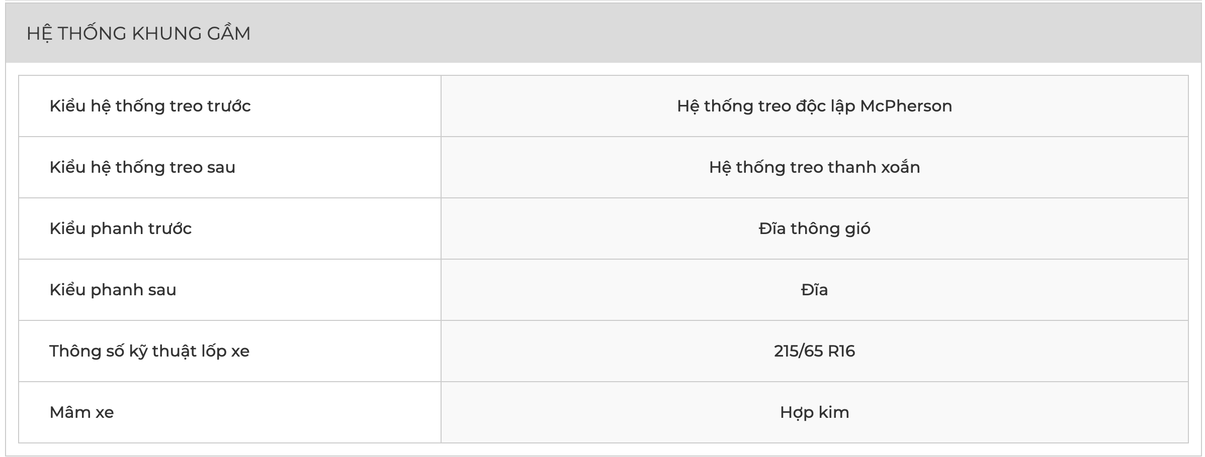The height and width of the screenshot is (457, 1205).
Task: Select the 'Mâm xe' row label
Action: [81, 413]
